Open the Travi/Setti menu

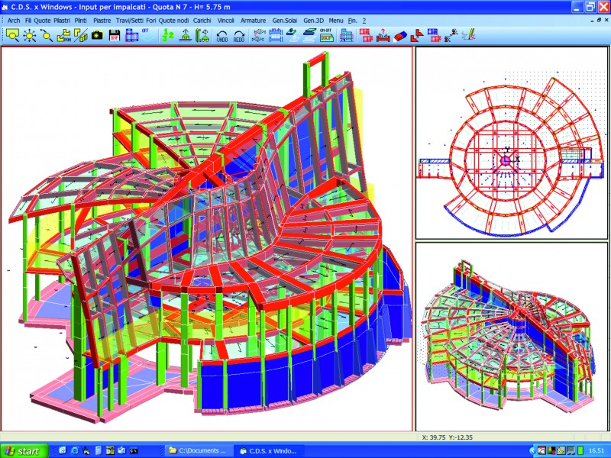tap(131, 20)
